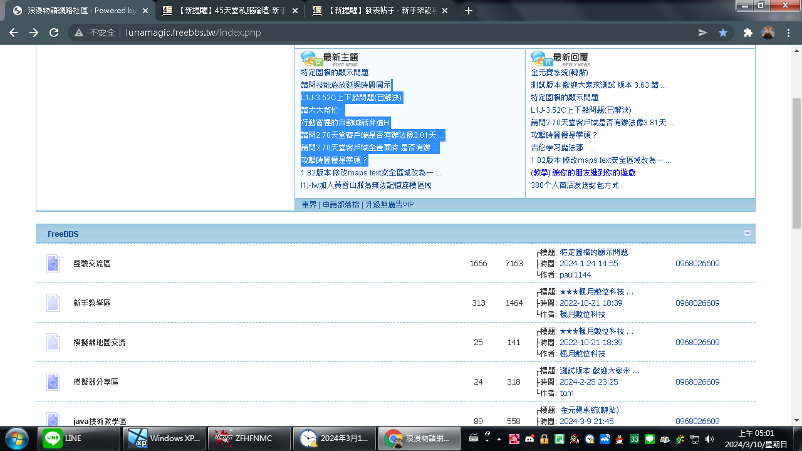802x451 pixels.
Task: Click the volume speaker tray icon
Action: pos(710,439)
